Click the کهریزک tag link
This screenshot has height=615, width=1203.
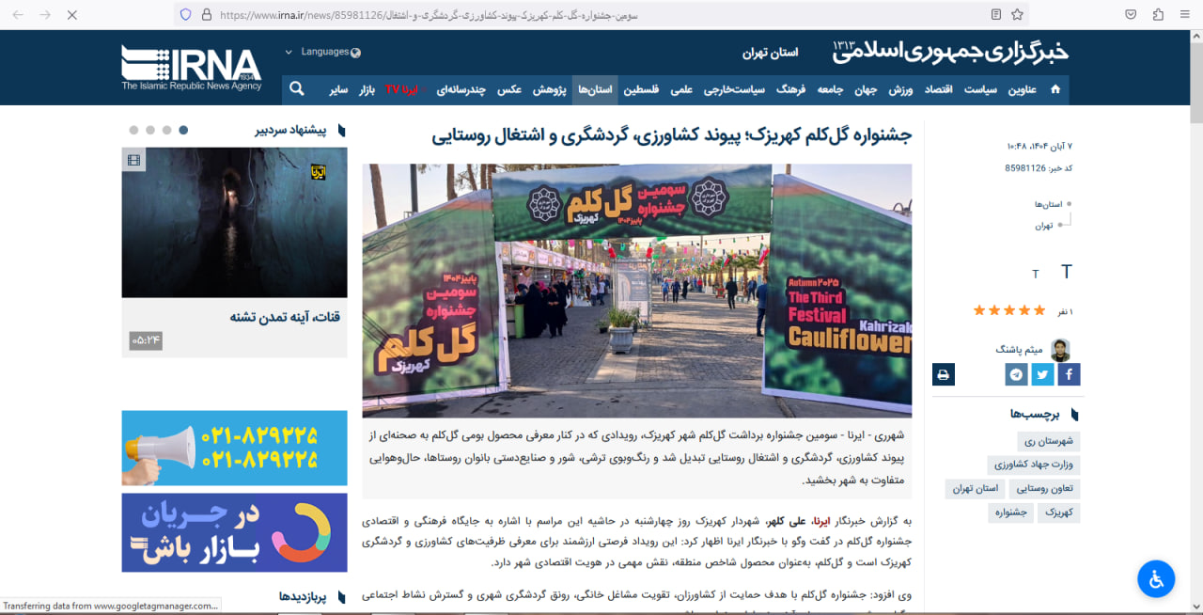coord(1059,512)
